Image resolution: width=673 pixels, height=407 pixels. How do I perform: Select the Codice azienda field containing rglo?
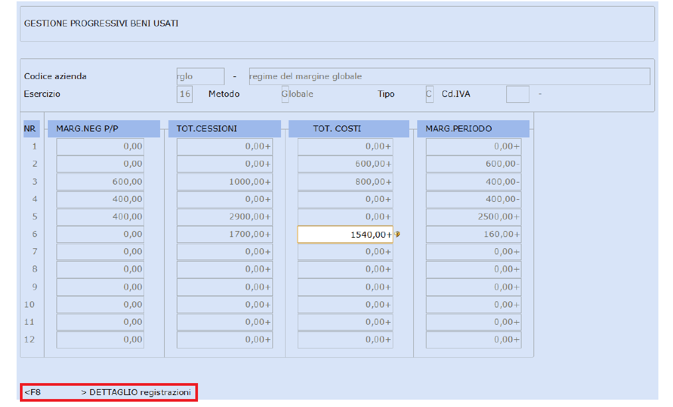point(201,76)
